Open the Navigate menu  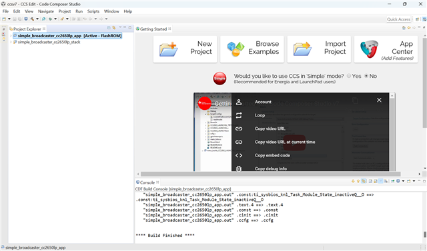[46, 11]
